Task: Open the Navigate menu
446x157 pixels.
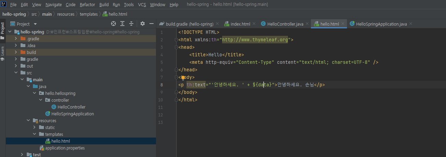Action: pyautogui.click(x=53, y=5)
